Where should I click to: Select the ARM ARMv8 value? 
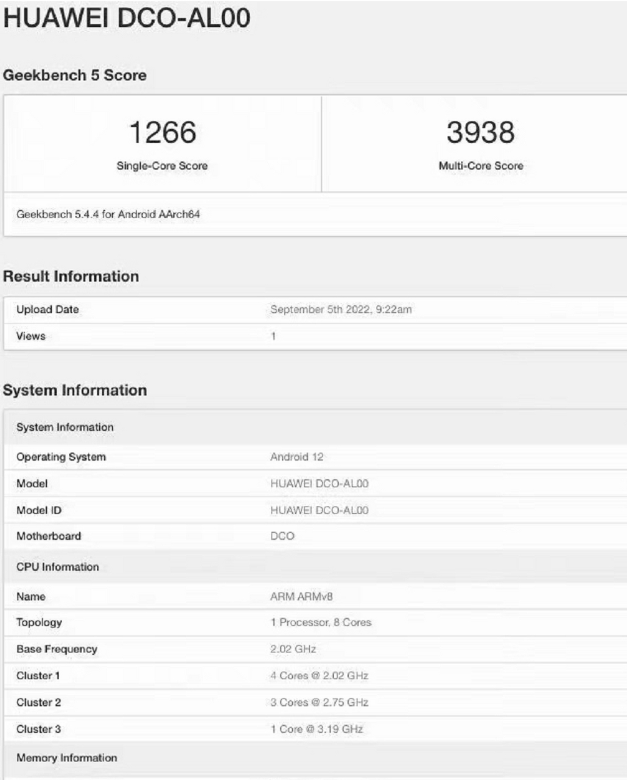[301, 597]
